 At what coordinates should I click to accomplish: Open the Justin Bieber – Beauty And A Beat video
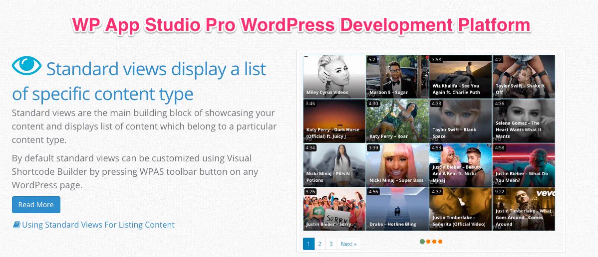coord(460,165)
